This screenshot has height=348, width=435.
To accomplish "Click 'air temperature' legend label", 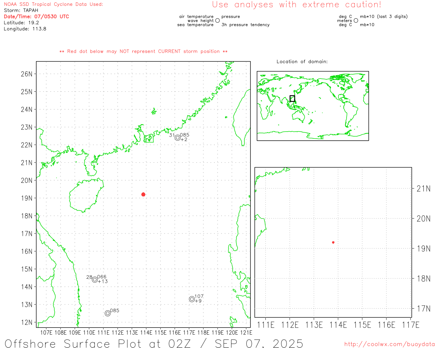I will coord(196,17).
